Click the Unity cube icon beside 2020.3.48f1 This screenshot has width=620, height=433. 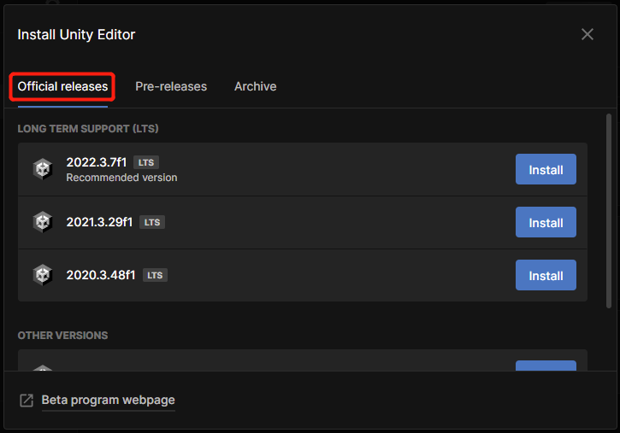click(43, 275)
